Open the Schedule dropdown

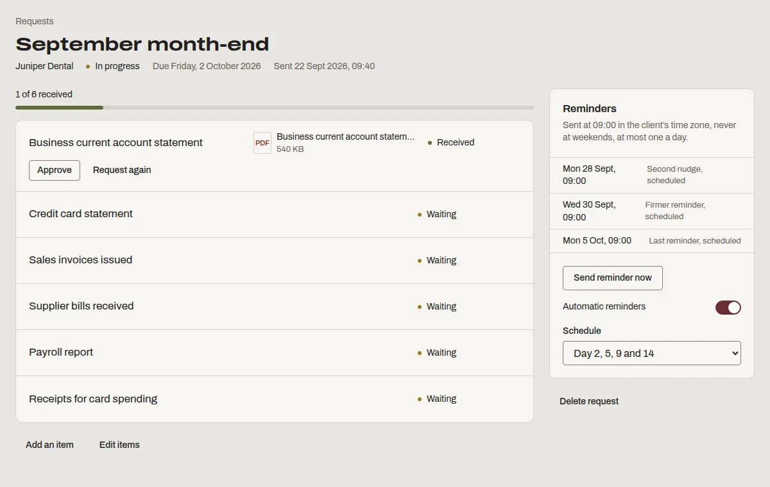click(652, 353)
